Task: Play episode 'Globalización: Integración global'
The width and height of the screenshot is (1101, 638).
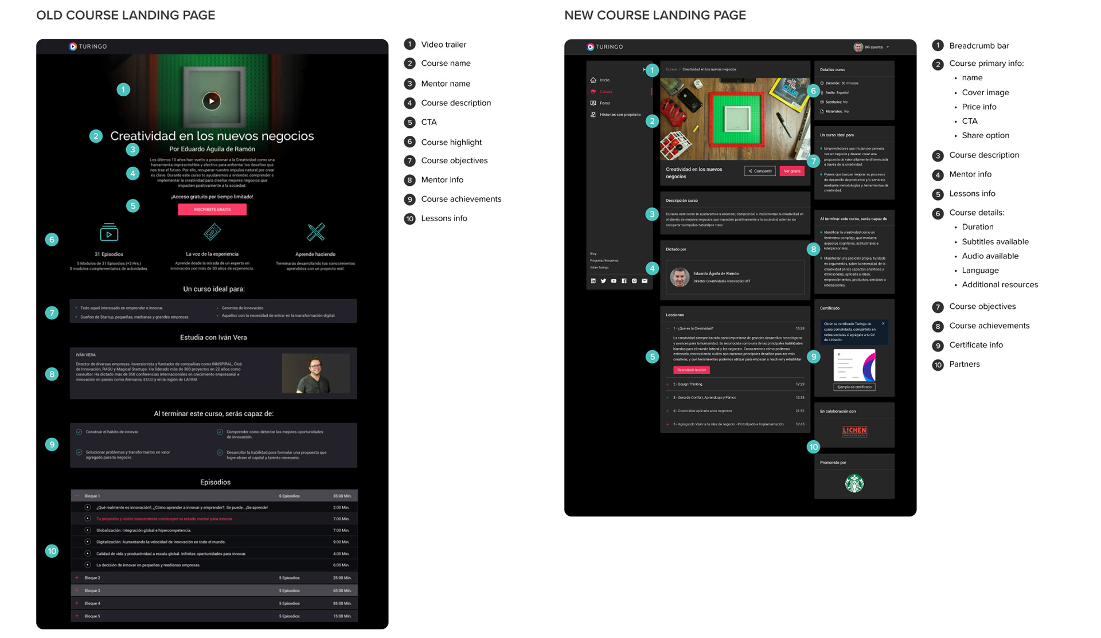Action: click(88, 530)
